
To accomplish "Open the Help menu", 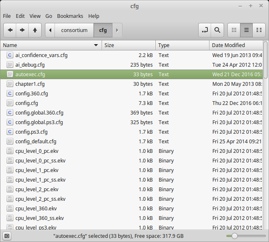I will [x=94, y=16].
